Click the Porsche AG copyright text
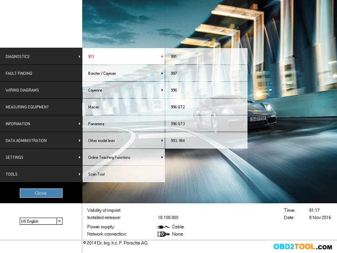This screenshot has height=253, width=337. click(x=115, y=243)
